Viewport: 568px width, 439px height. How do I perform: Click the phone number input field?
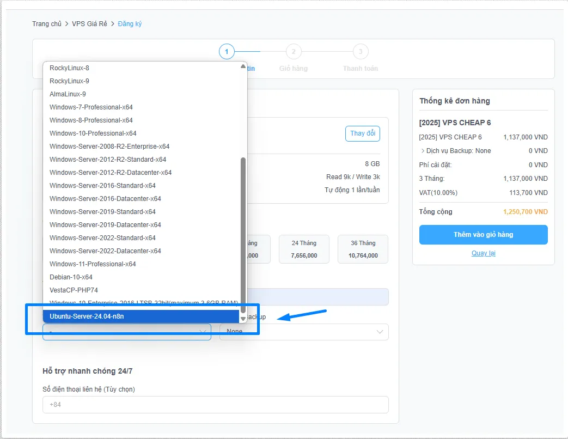215,405
